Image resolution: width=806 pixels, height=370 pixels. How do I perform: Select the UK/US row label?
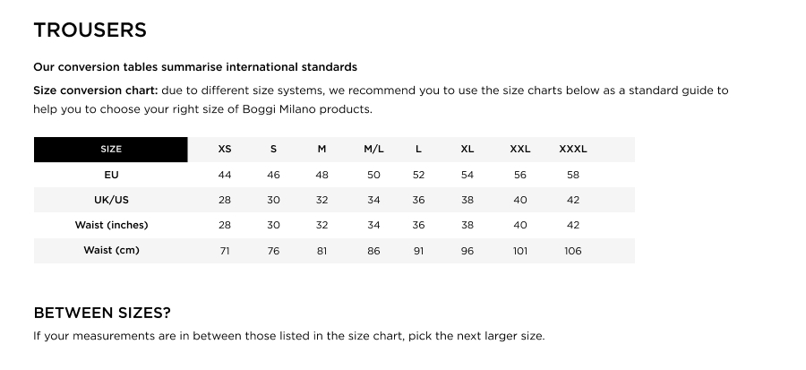(111, 200)
